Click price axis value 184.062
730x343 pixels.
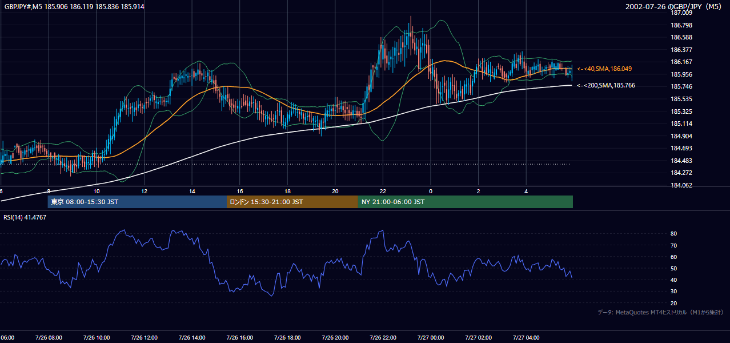pyautogui.click(x=682, y=185)
